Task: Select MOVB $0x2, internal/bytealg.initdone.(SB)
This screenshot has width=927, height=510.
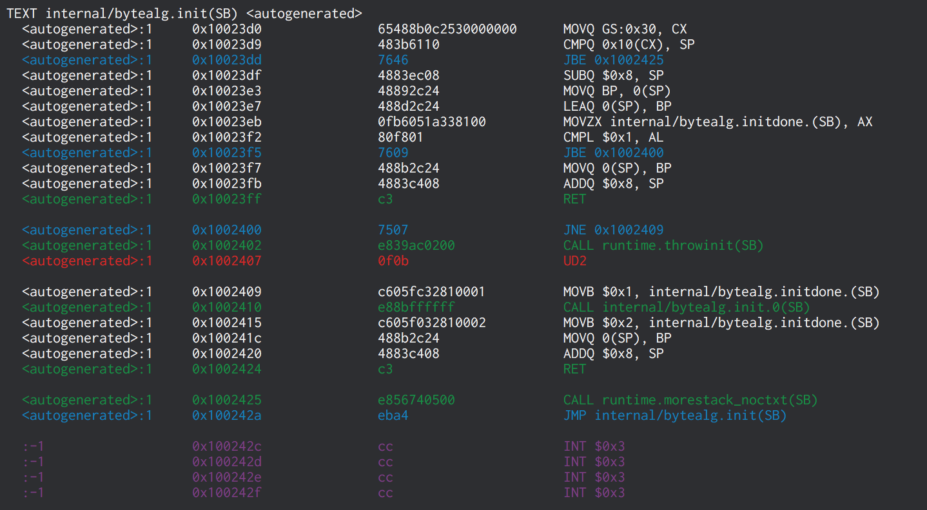Action: [721, 323]
